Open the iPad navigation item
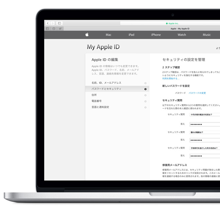 click(x=131, y=35)
